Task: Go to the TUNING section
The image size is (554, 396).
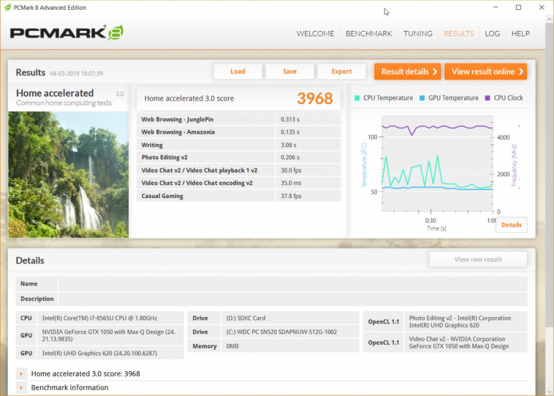Action: pyautogui.click(x=418, y=34)
